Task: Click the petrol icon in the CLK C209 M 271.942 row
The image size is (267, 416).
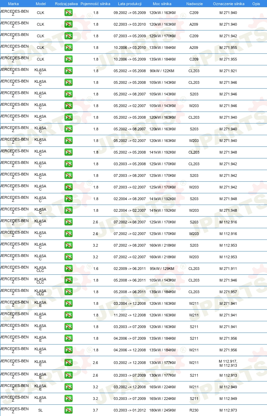Action: tap(68, 36)
